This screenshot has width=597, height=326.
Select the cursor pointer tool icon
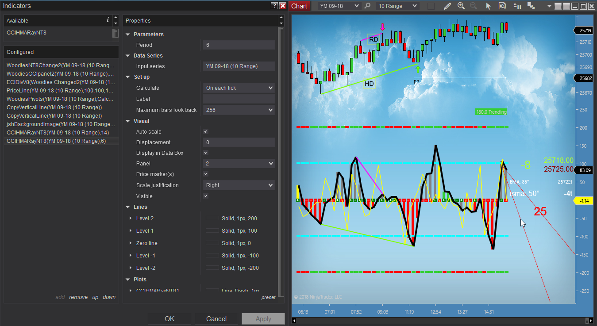[489, 6]
